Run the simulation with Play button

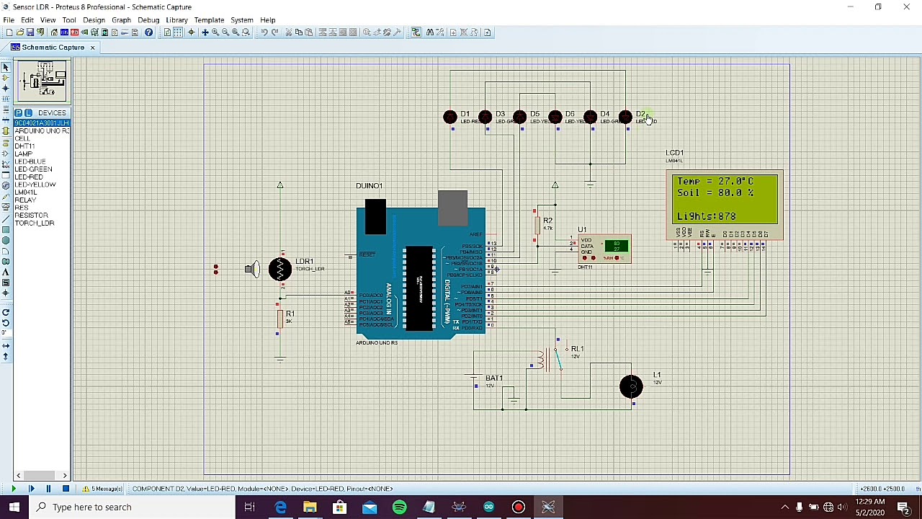pos(13,489)
